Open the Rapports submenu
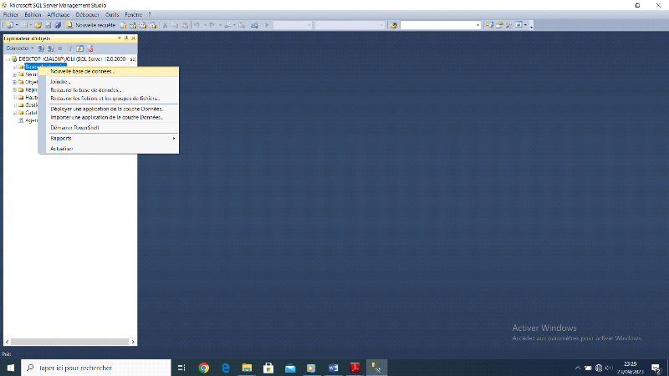The height and width of the screenshot is (376, 669). click(x=109, y=138)
